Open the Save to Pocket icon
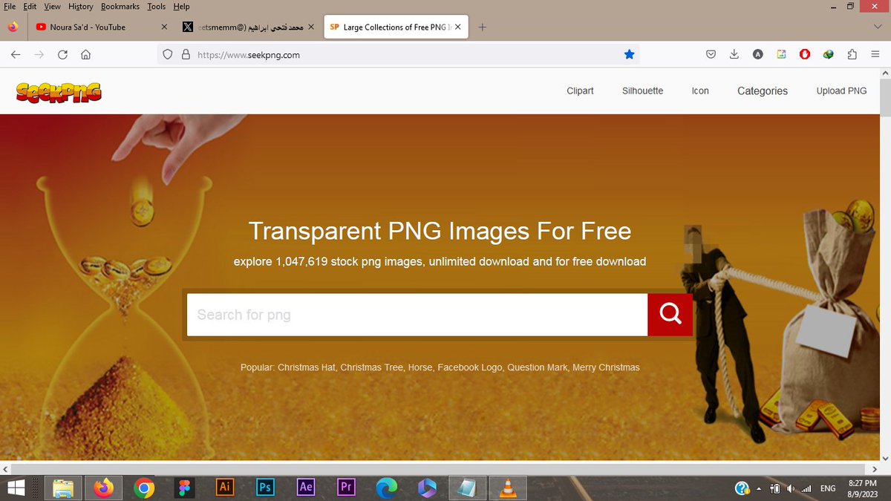The width and height of the screenshot is (891, 501). [711, 54]
